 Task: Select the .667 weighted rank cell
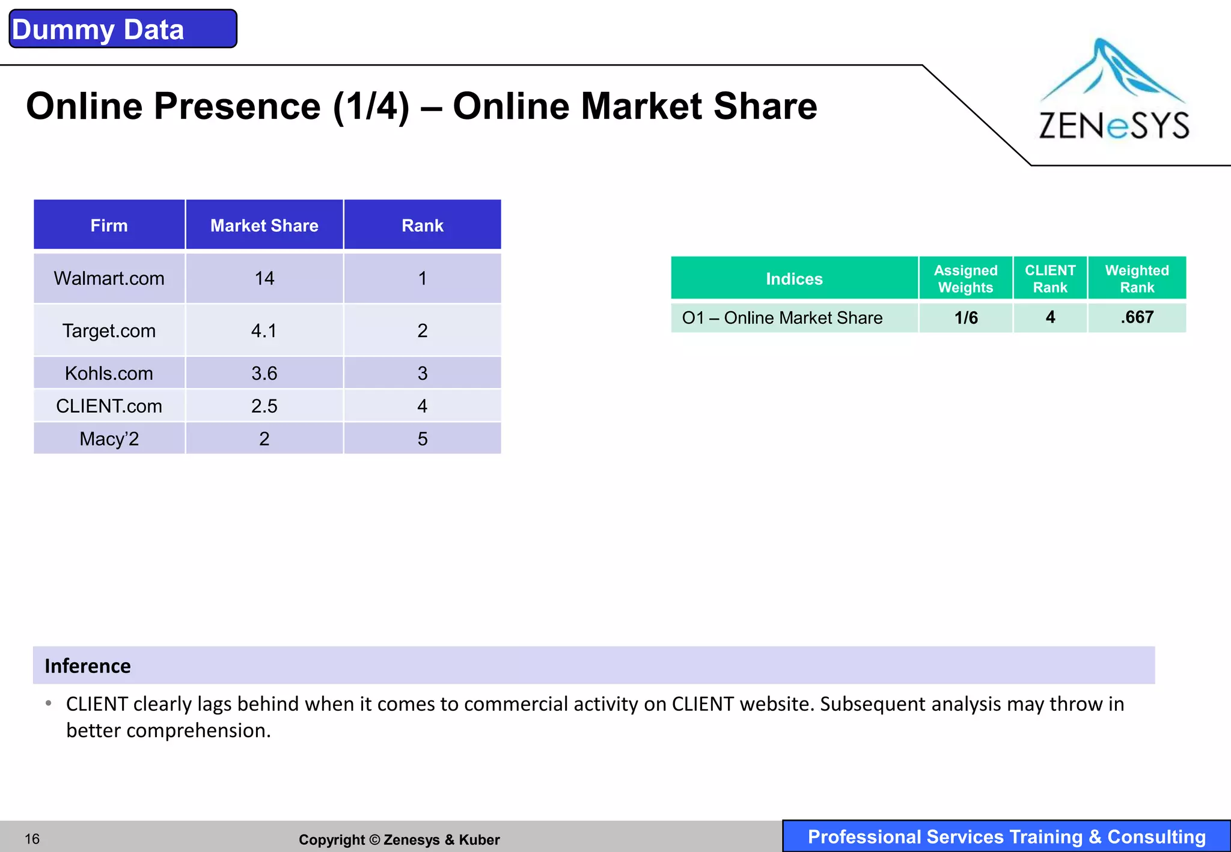pyautogui.click(x=1137, y=317)
